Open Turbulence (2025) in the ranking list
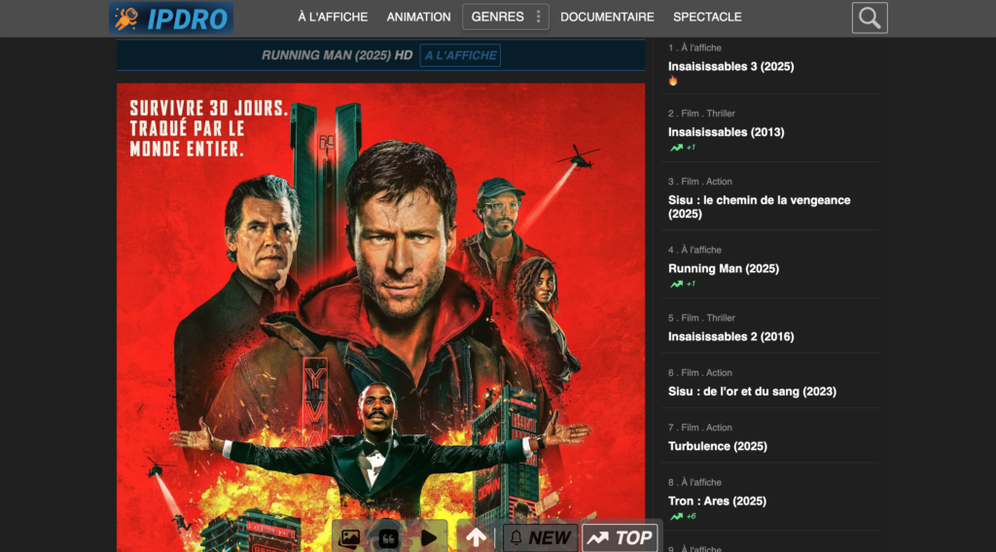This screenshot has width=996, height=552. click(x=717, y=446)
